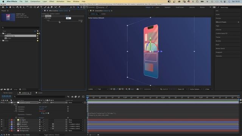Open parent dropdown for [screen] layer

pos(76,124)
